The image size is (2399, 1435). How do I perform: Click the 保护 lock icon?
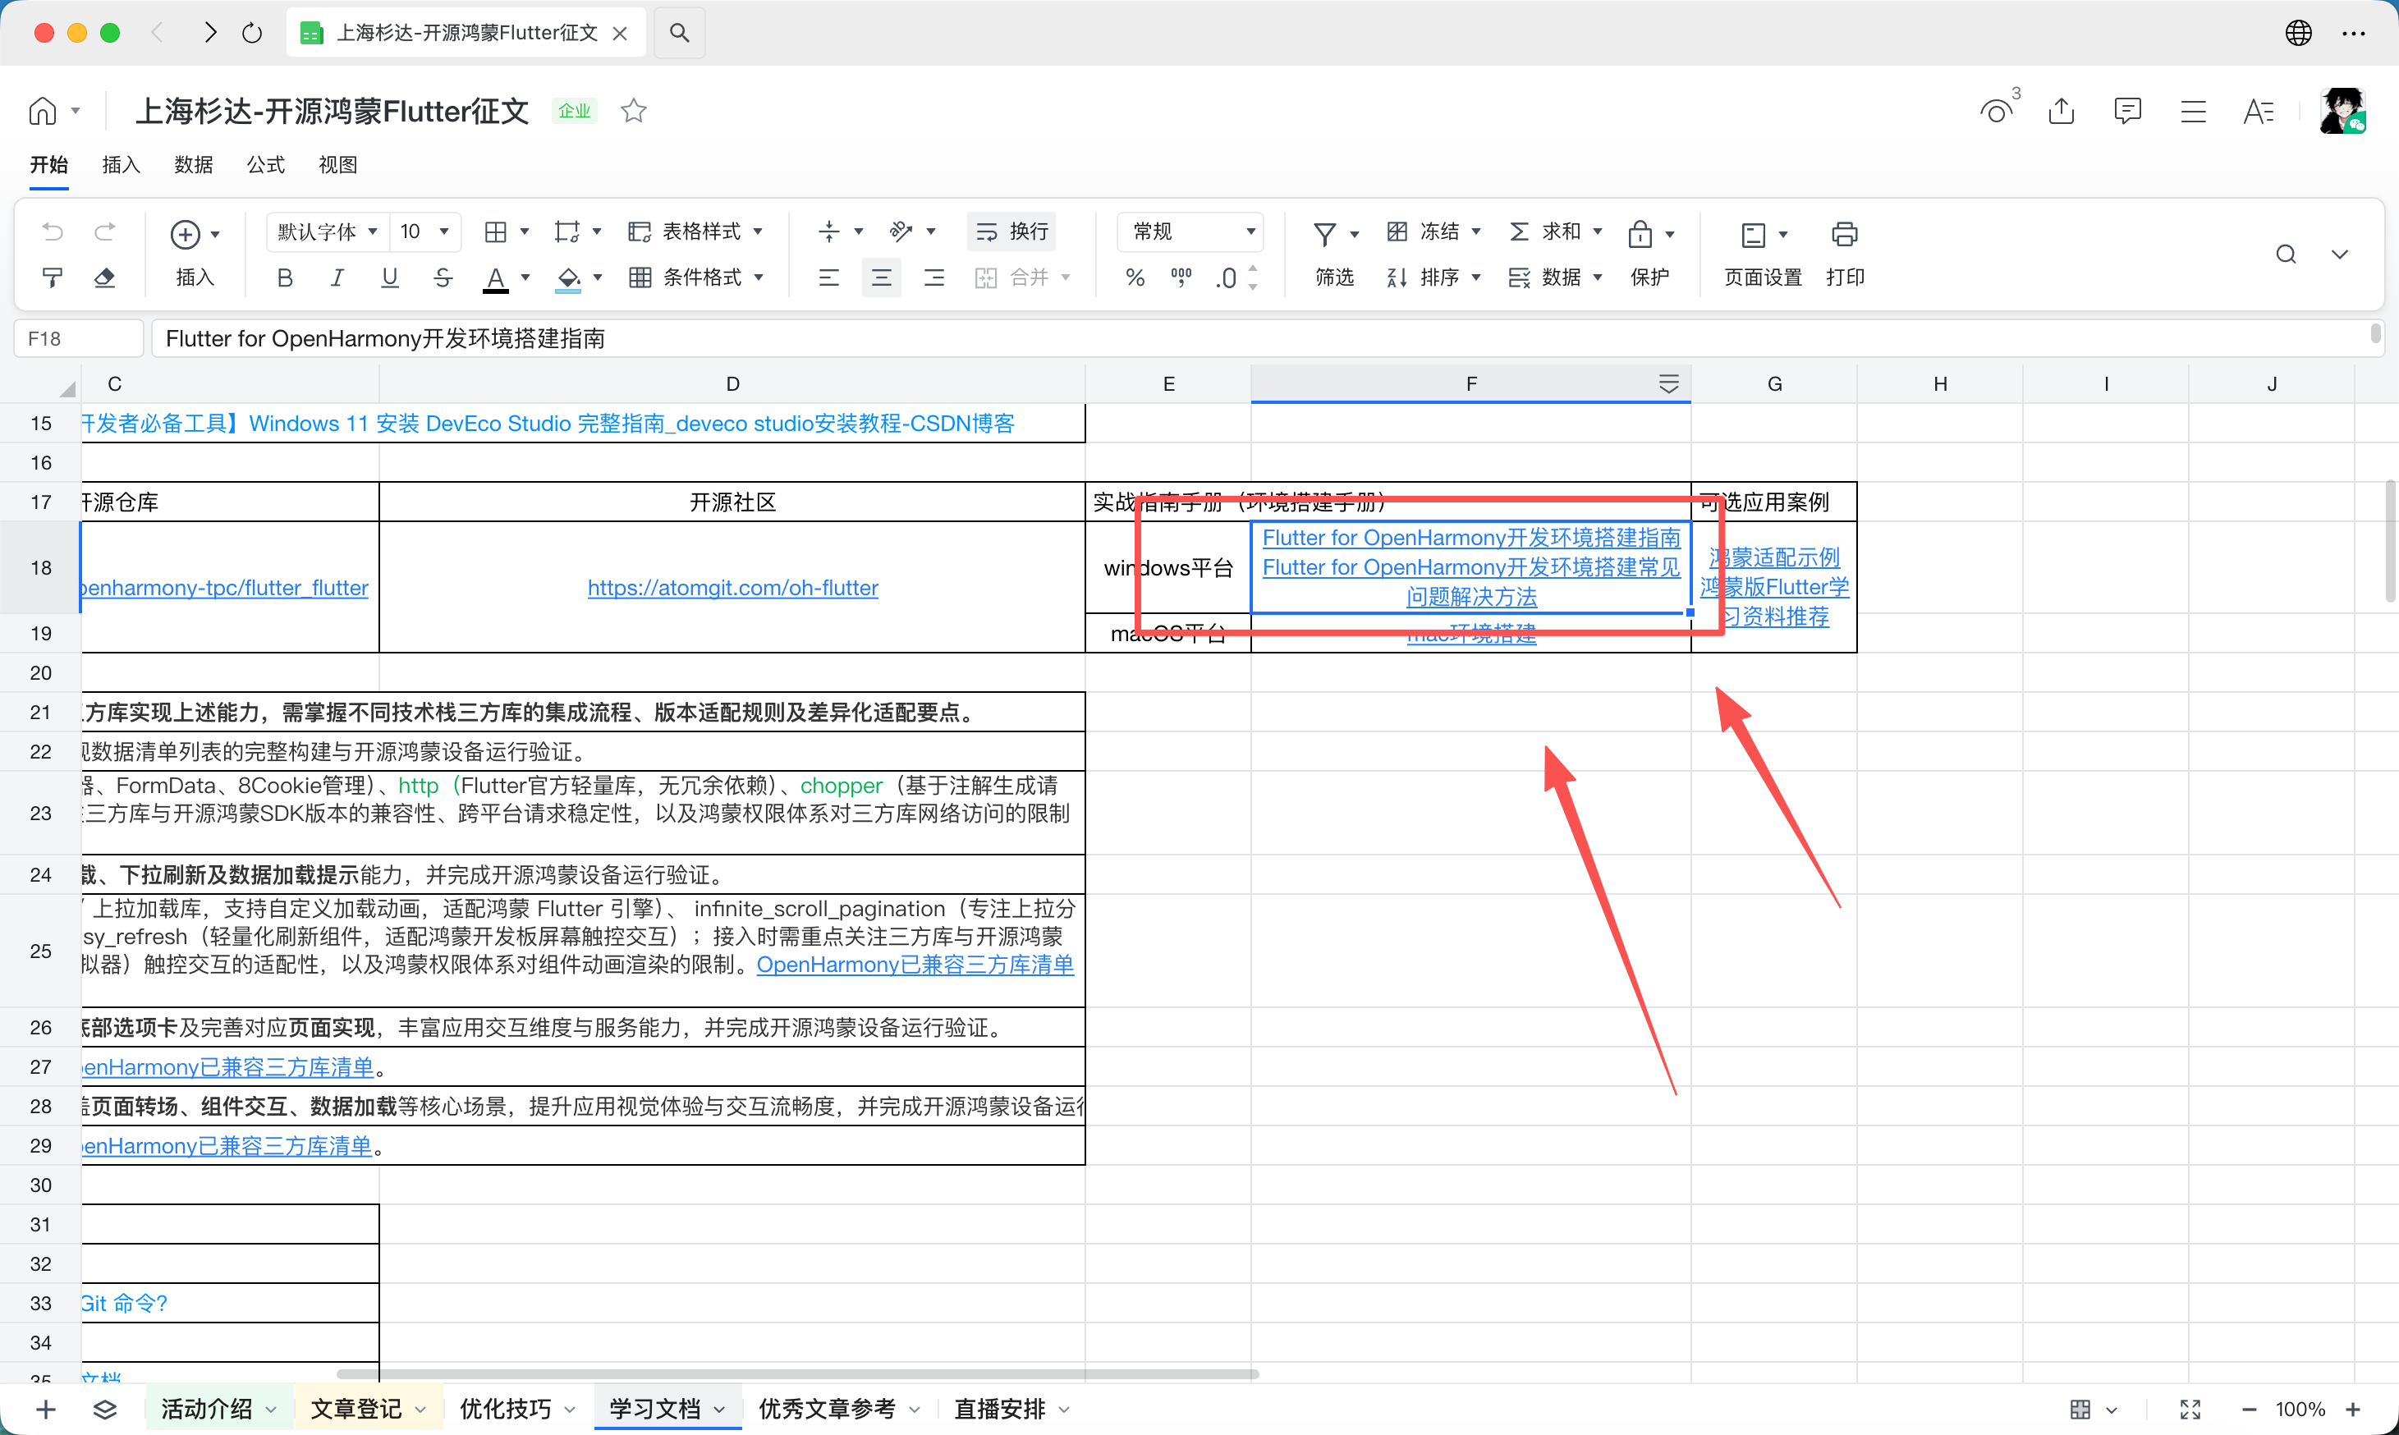point(1640,234)
